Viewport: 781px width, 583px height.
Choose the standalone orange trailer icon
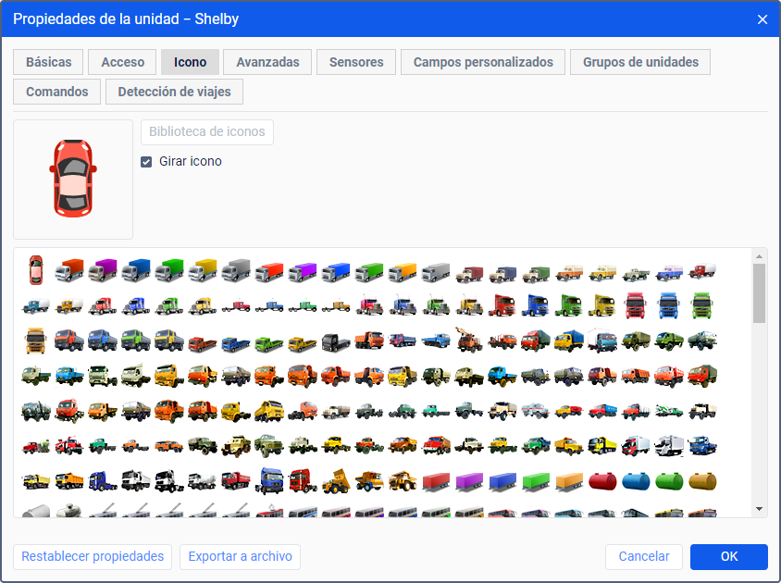tap(569, 481)
